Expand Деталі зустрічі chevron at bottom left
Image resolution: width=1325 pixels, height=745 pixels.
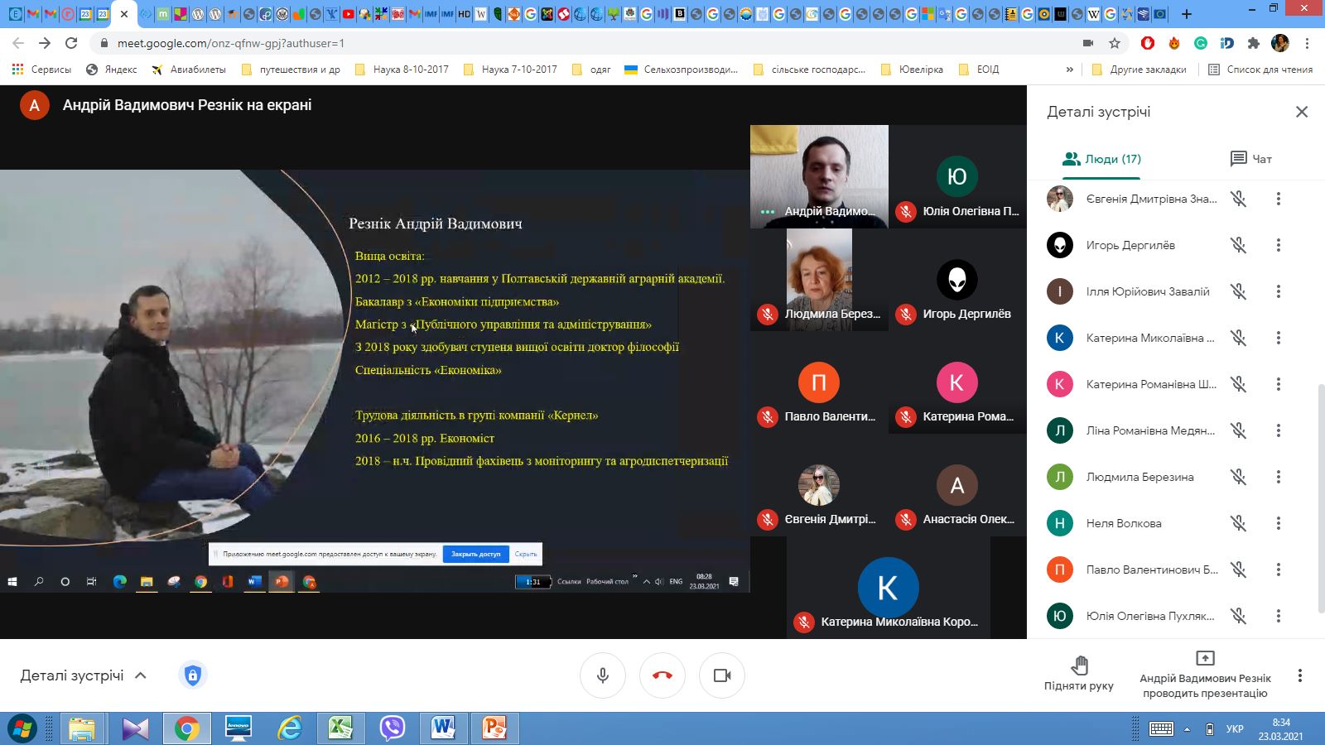tap(141, 675)
